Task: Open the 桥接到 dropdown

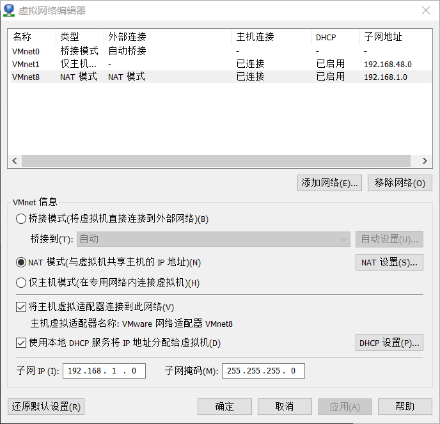Action: click(x=214, y=239)
